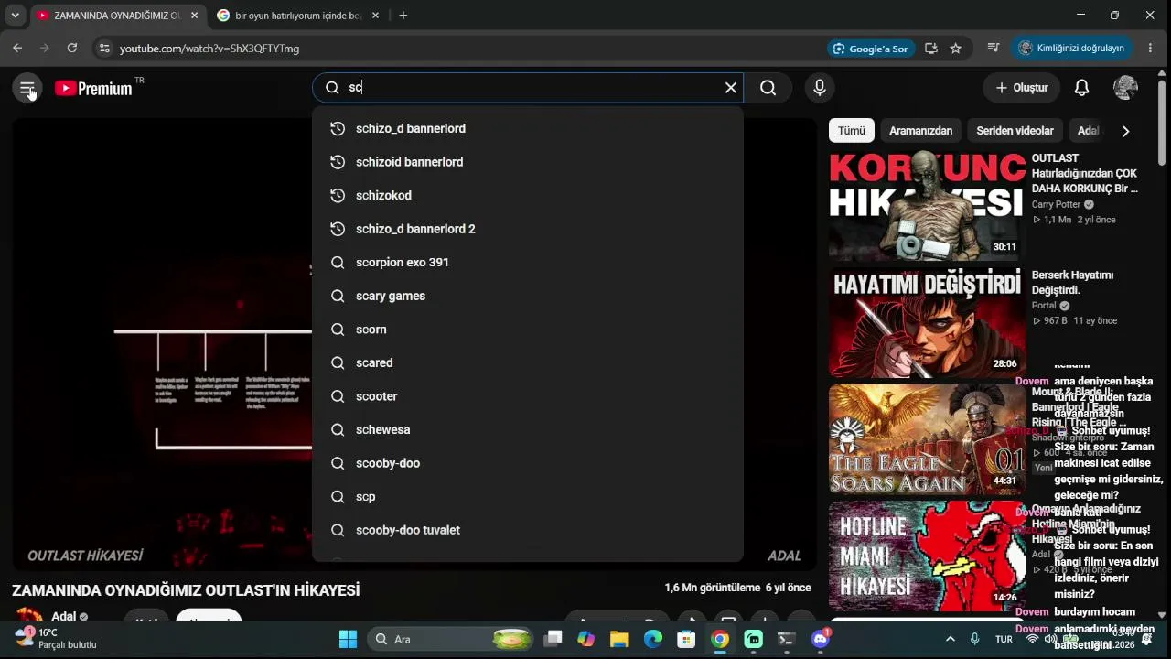
Task: Go back to the previous page
Action: (x=17, y=48)
